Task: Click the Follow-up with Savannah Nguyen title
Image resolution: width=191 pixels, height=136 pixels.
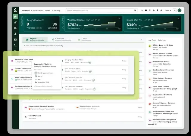Action: point(41,106)
